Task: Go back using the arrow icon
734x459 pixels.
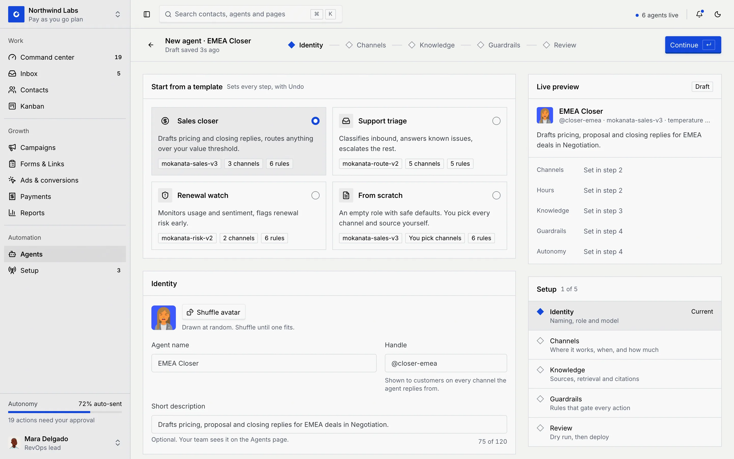Action: tap(151, 45)
